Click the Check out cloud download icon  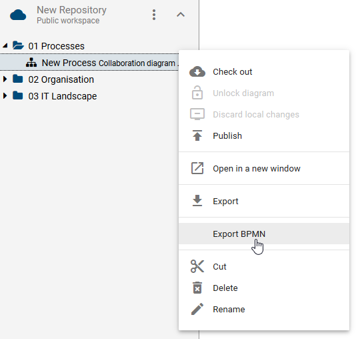pyautogui.click(x=197, y=72)
